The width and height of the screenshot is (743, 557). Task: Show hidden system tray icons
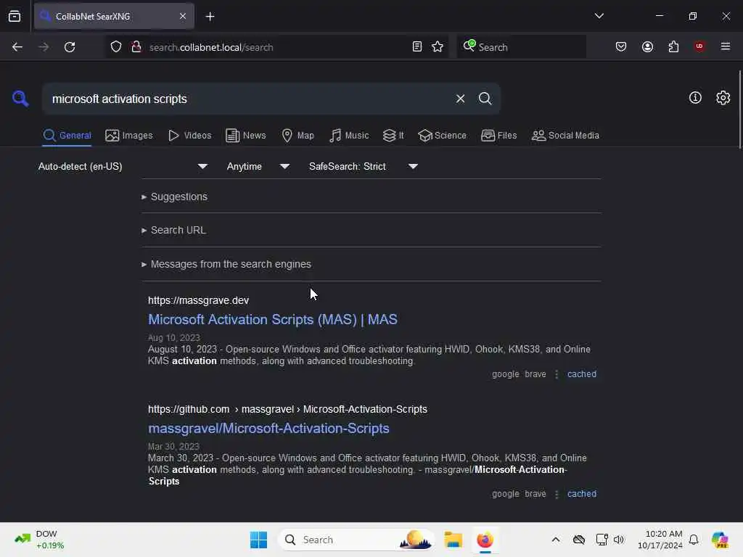555,540
